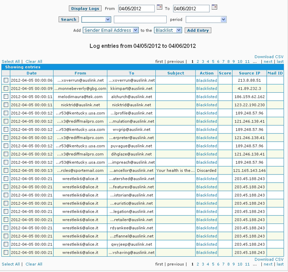Sort by the Date column header

point(31,73)
